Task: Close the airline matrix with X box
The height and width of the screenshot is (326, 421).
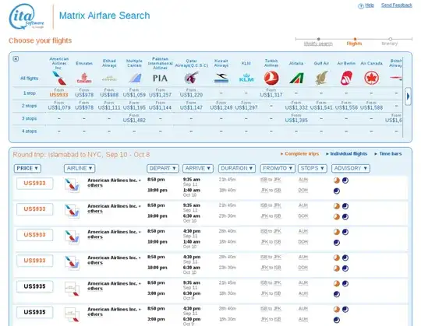Action: [16, 58]
